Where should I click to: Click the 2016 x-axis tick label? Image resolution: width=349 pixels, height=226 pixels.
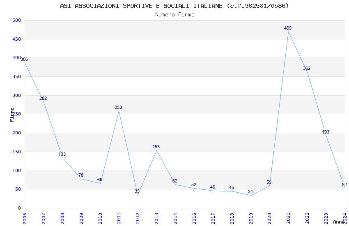[x=194, y=218]
